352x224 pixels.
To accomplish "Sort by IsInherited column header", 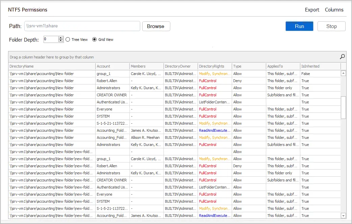I will (320, 66).
